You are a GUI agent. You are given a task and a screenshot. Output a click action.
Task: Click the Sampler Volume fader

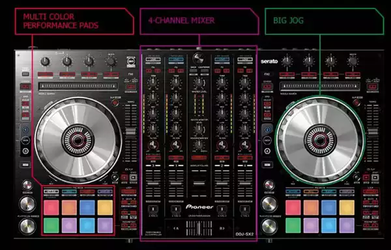pyautogui.click(x=199, y=183)
